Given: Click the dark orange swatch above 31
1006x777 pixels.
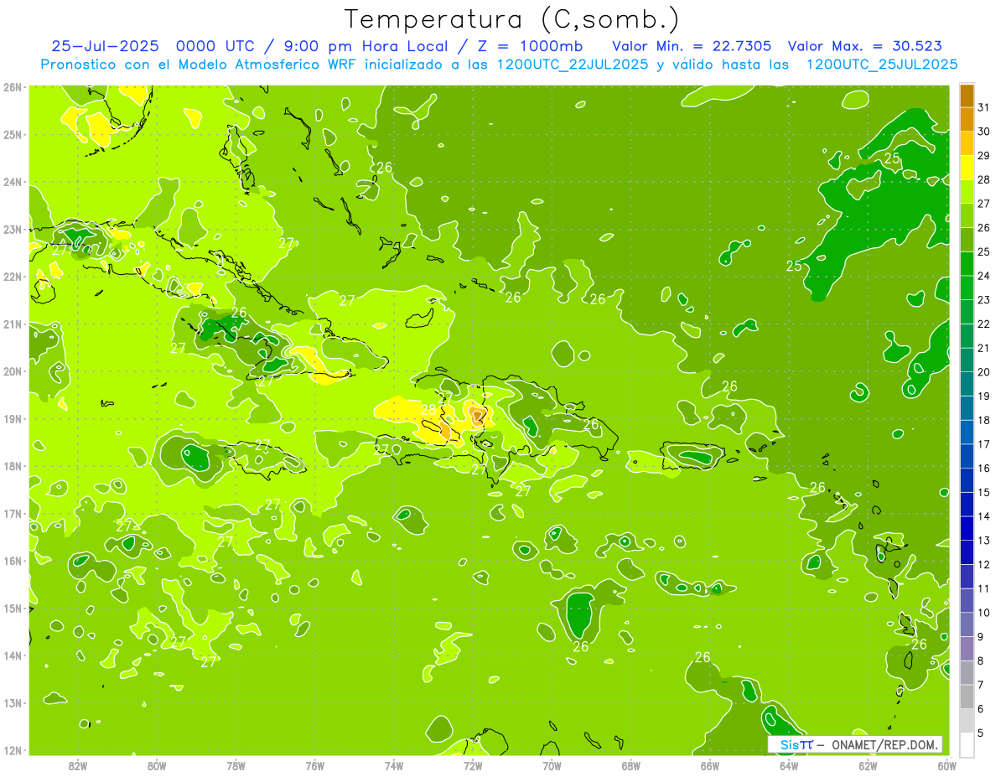Looking at the screenshot, I should [967, 96].
